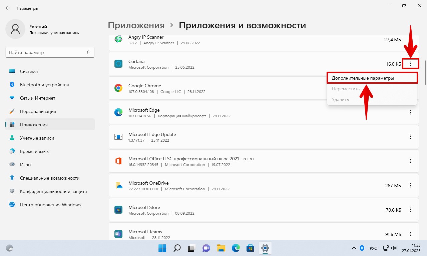Click Microsoft Store size 70,6 КБ

click(x=394, y=210)
